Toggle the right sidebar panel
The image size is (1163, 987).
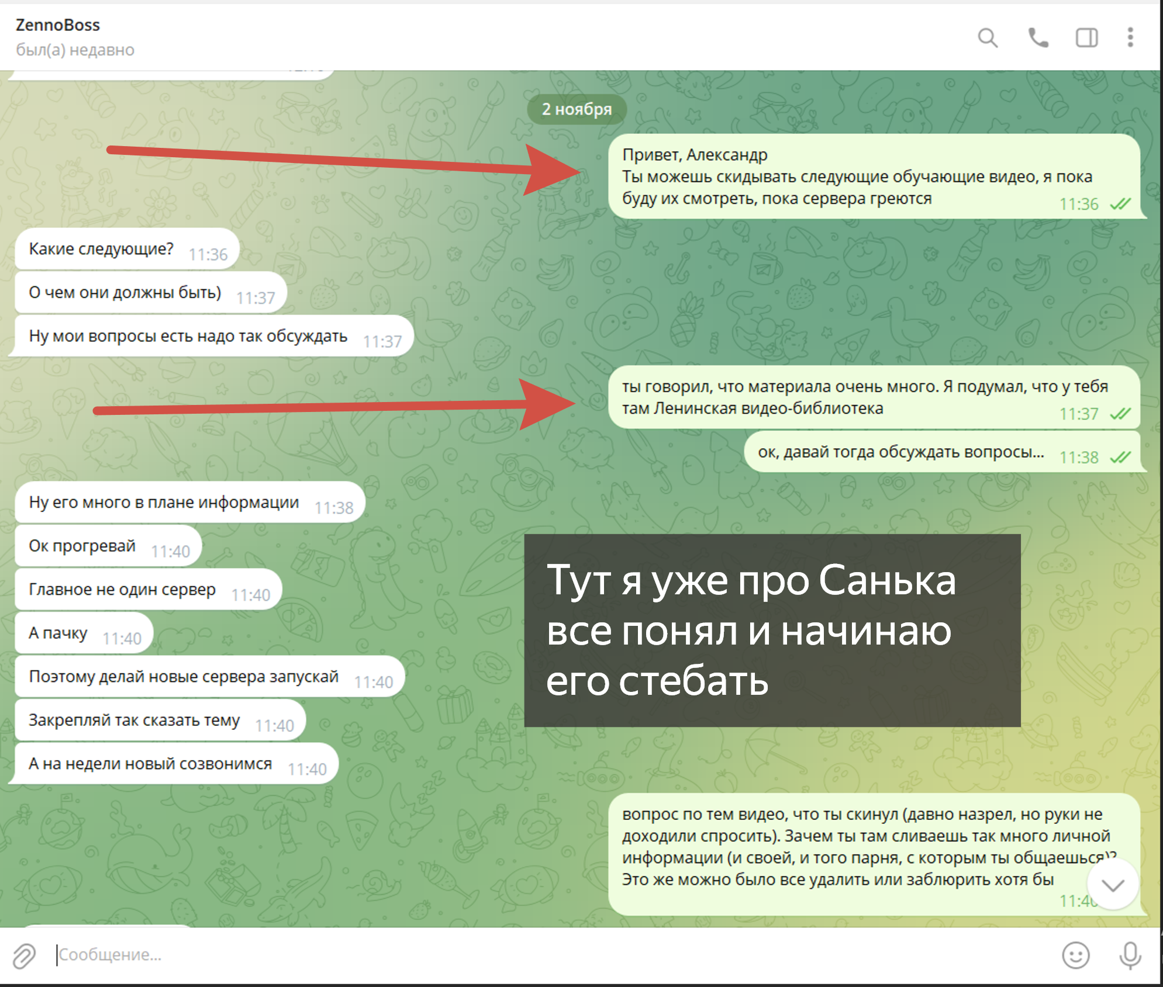pos(1086,38)
